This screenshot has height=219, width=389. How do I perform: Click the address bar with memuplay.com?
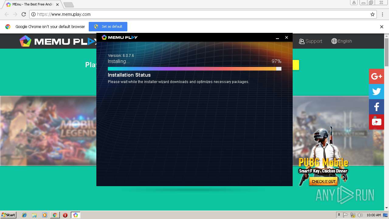[x=203, y=14]
